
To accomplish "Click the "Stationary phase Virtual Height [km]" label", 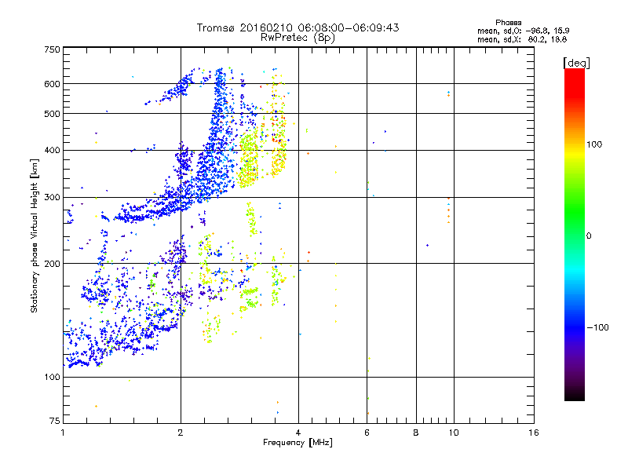I will point(35,235).
